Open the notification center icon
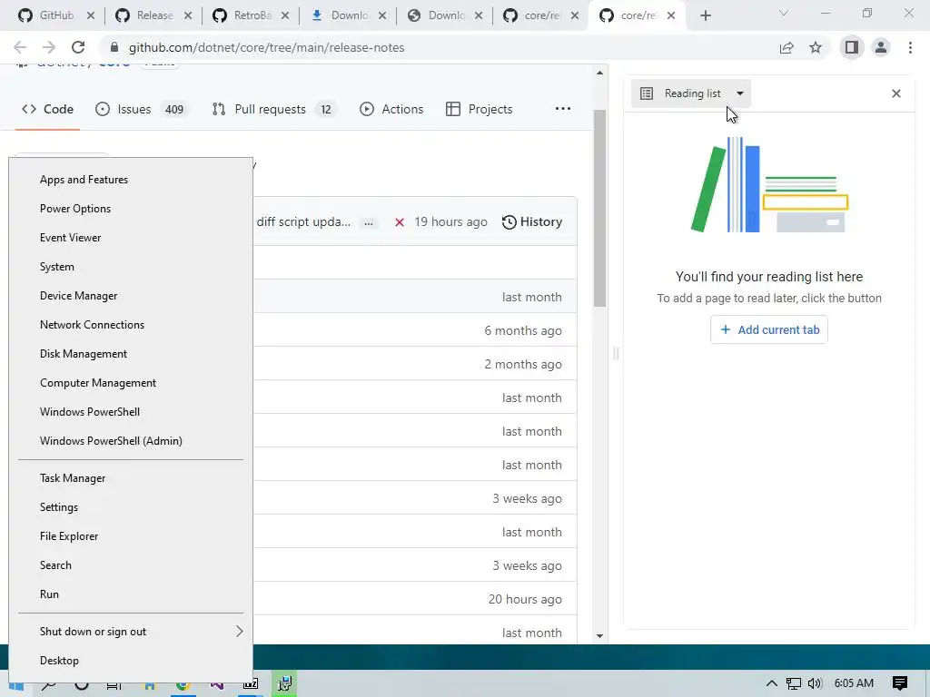The height and width of the screenshot is (697, 930). [x=900, y=683]
